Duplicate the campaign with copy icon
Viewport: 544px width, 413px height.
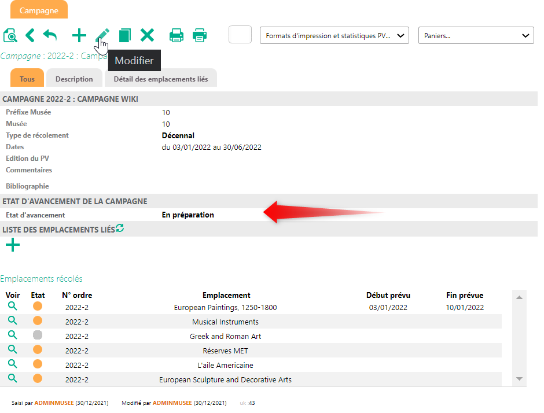[124, 36]
